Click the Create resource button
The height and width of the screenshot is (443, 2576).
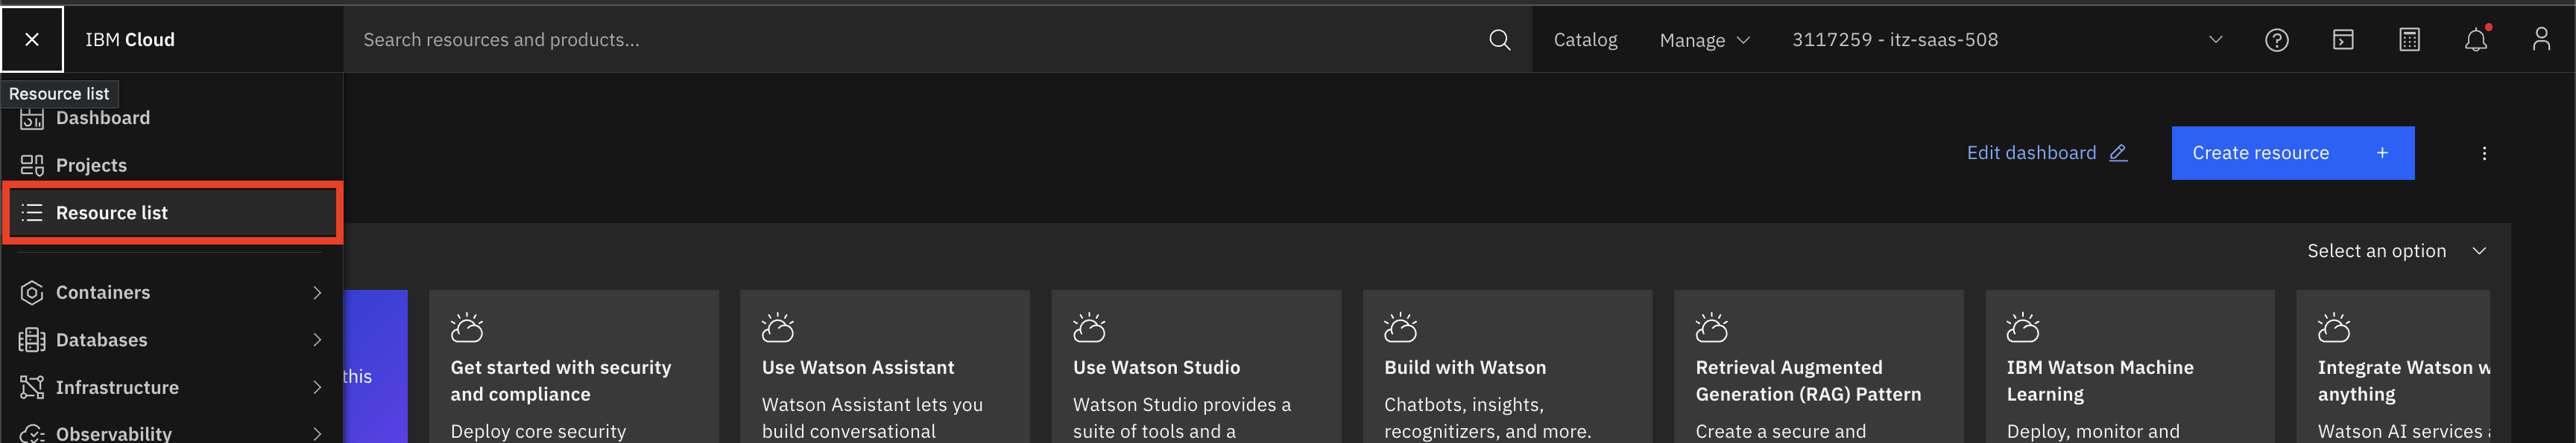coord(2292,152)
